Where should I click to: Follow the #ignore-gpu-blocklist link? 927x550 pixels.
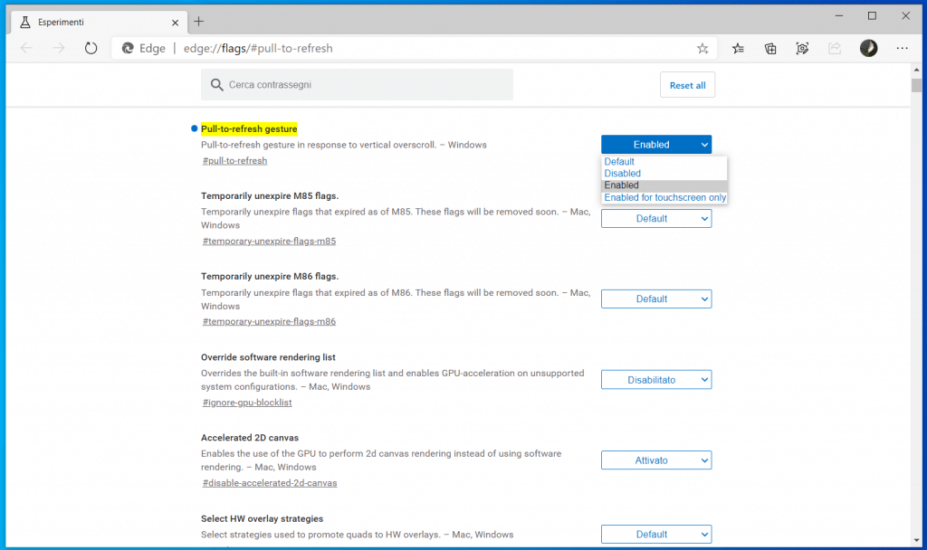click(x=246, y=403)
